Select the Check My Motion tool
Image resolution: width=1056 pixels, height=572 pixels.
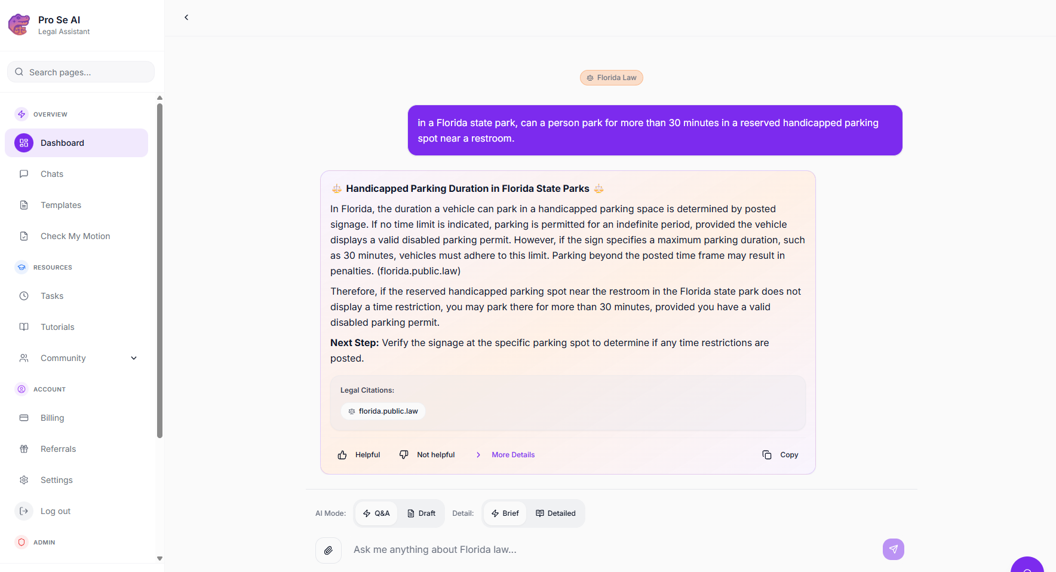75,235
